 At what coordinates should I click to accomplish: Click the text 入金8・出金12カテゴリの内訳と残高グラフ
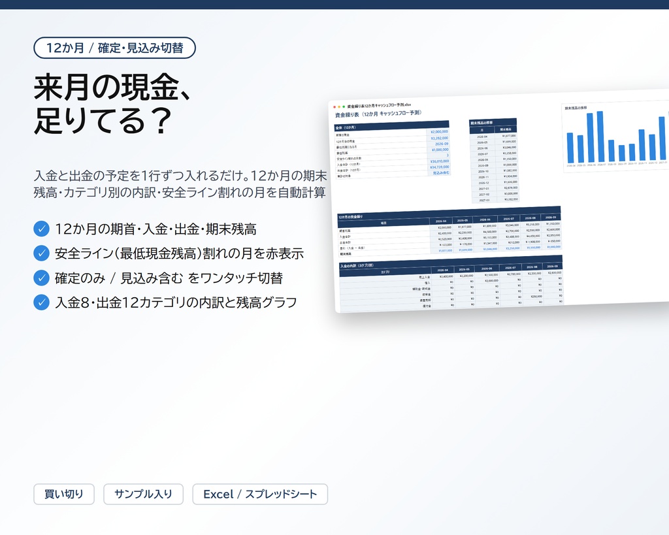pyautogui.click(x=176, y=302)
